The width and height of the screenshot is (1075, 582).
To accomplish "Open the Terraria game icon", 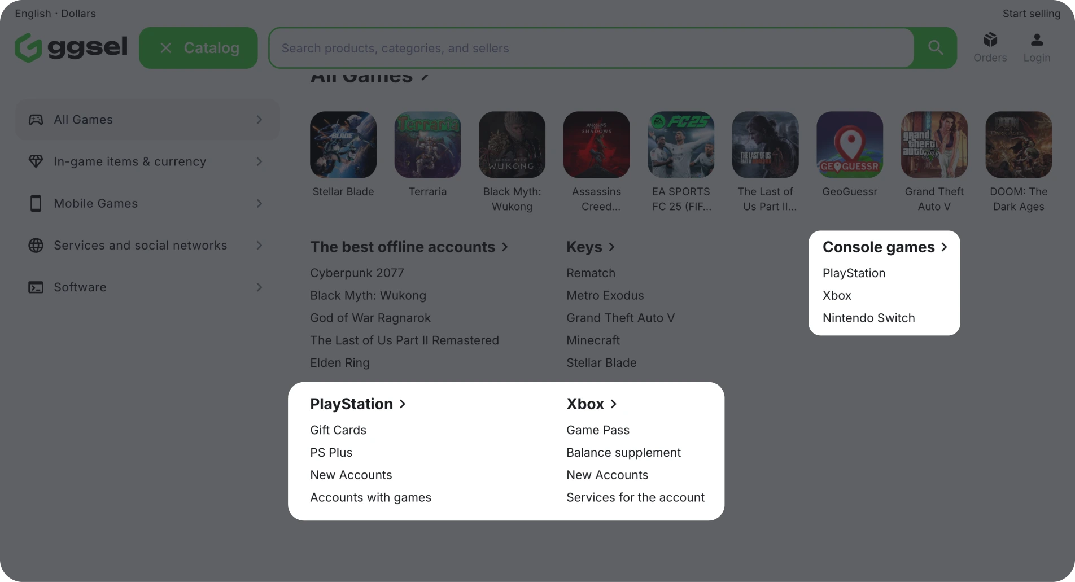I will click(427, 145).
